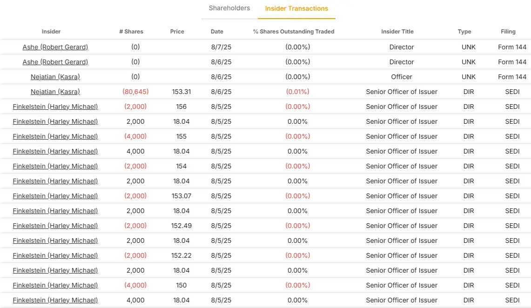The image size is (531, 308).
Task: Sort table by the # Shares column
Action: [x=131, y=31]
